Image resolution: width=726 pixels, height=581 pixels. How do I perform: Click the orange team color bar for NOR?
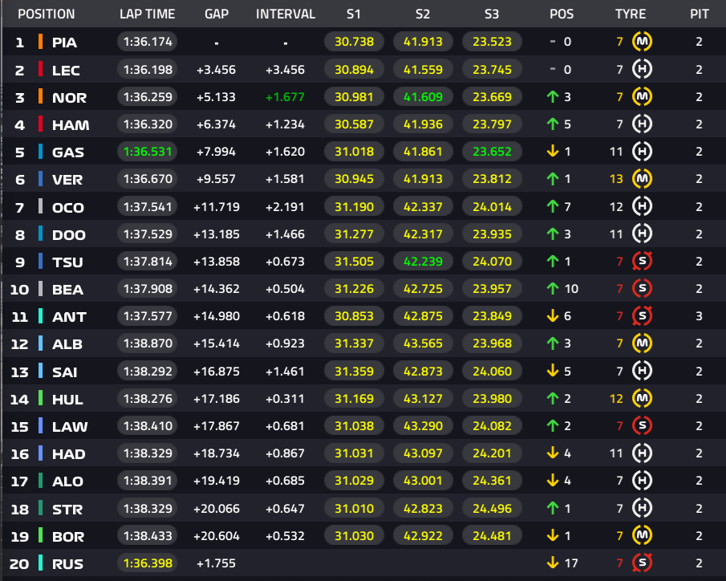(x=41, y=96)
